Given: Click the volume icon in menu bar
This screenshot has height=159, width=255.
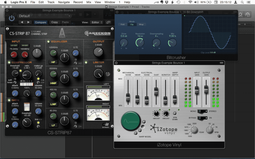Looking at the screenshot, I should pyautogui.click(x=196, y=2).
